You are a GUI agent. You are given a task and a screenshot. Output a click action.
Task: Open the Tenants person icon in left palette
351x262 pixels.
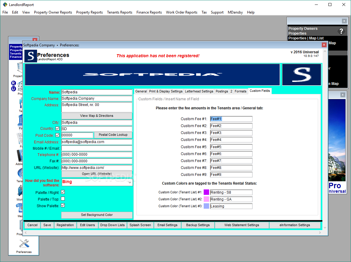[20, 103]
